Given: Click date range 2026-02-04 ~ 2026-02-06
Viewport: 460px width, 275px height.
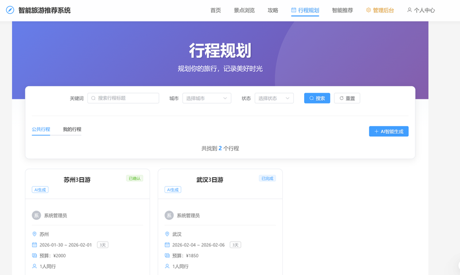Looking at the screenshot, I should tap(198, 245).
